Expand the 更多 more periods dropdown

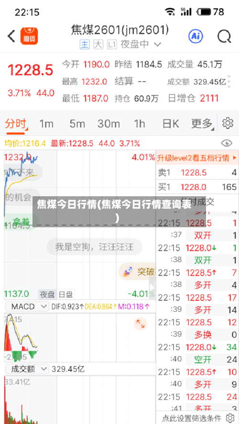[x=203, y=124]
